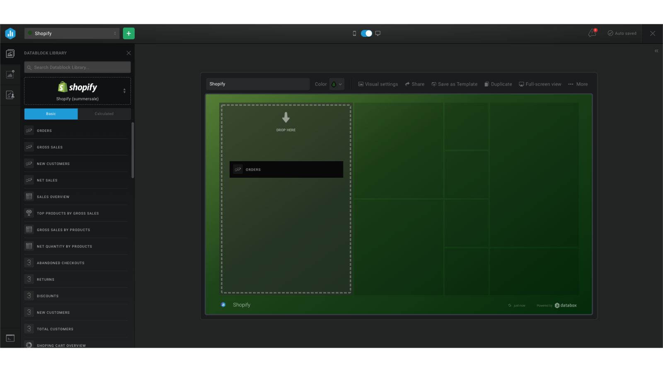663x372 pixels.
Task: Open the reports sidebar icon
Action: (x=10, y=95)
